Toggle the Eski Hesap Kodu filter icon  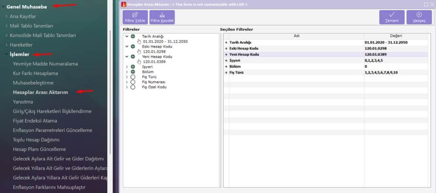pos(133,46)
